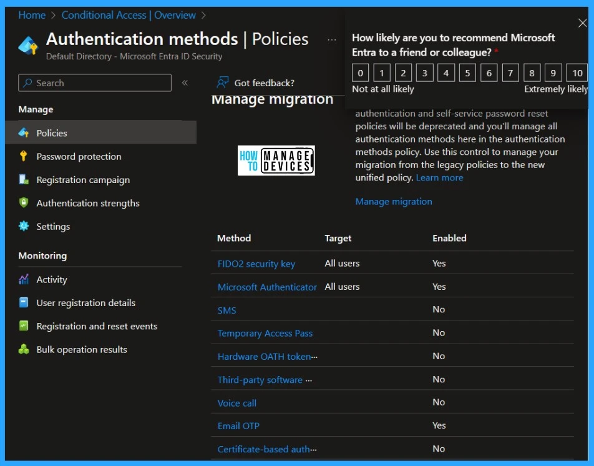
Task: Select rating 4 in survey
Action: [x=446, y=73]
